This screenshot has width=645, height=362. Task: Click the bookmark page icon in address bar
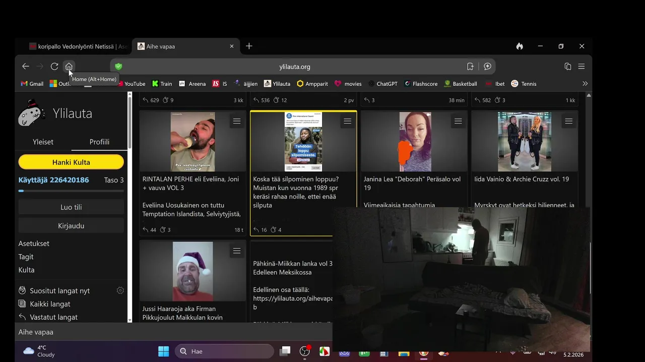click(x=470, y=66)
